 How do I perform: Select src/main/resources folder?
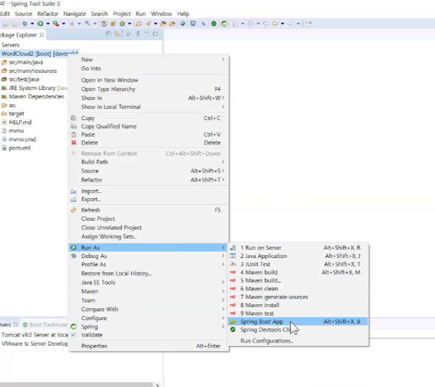33,70
